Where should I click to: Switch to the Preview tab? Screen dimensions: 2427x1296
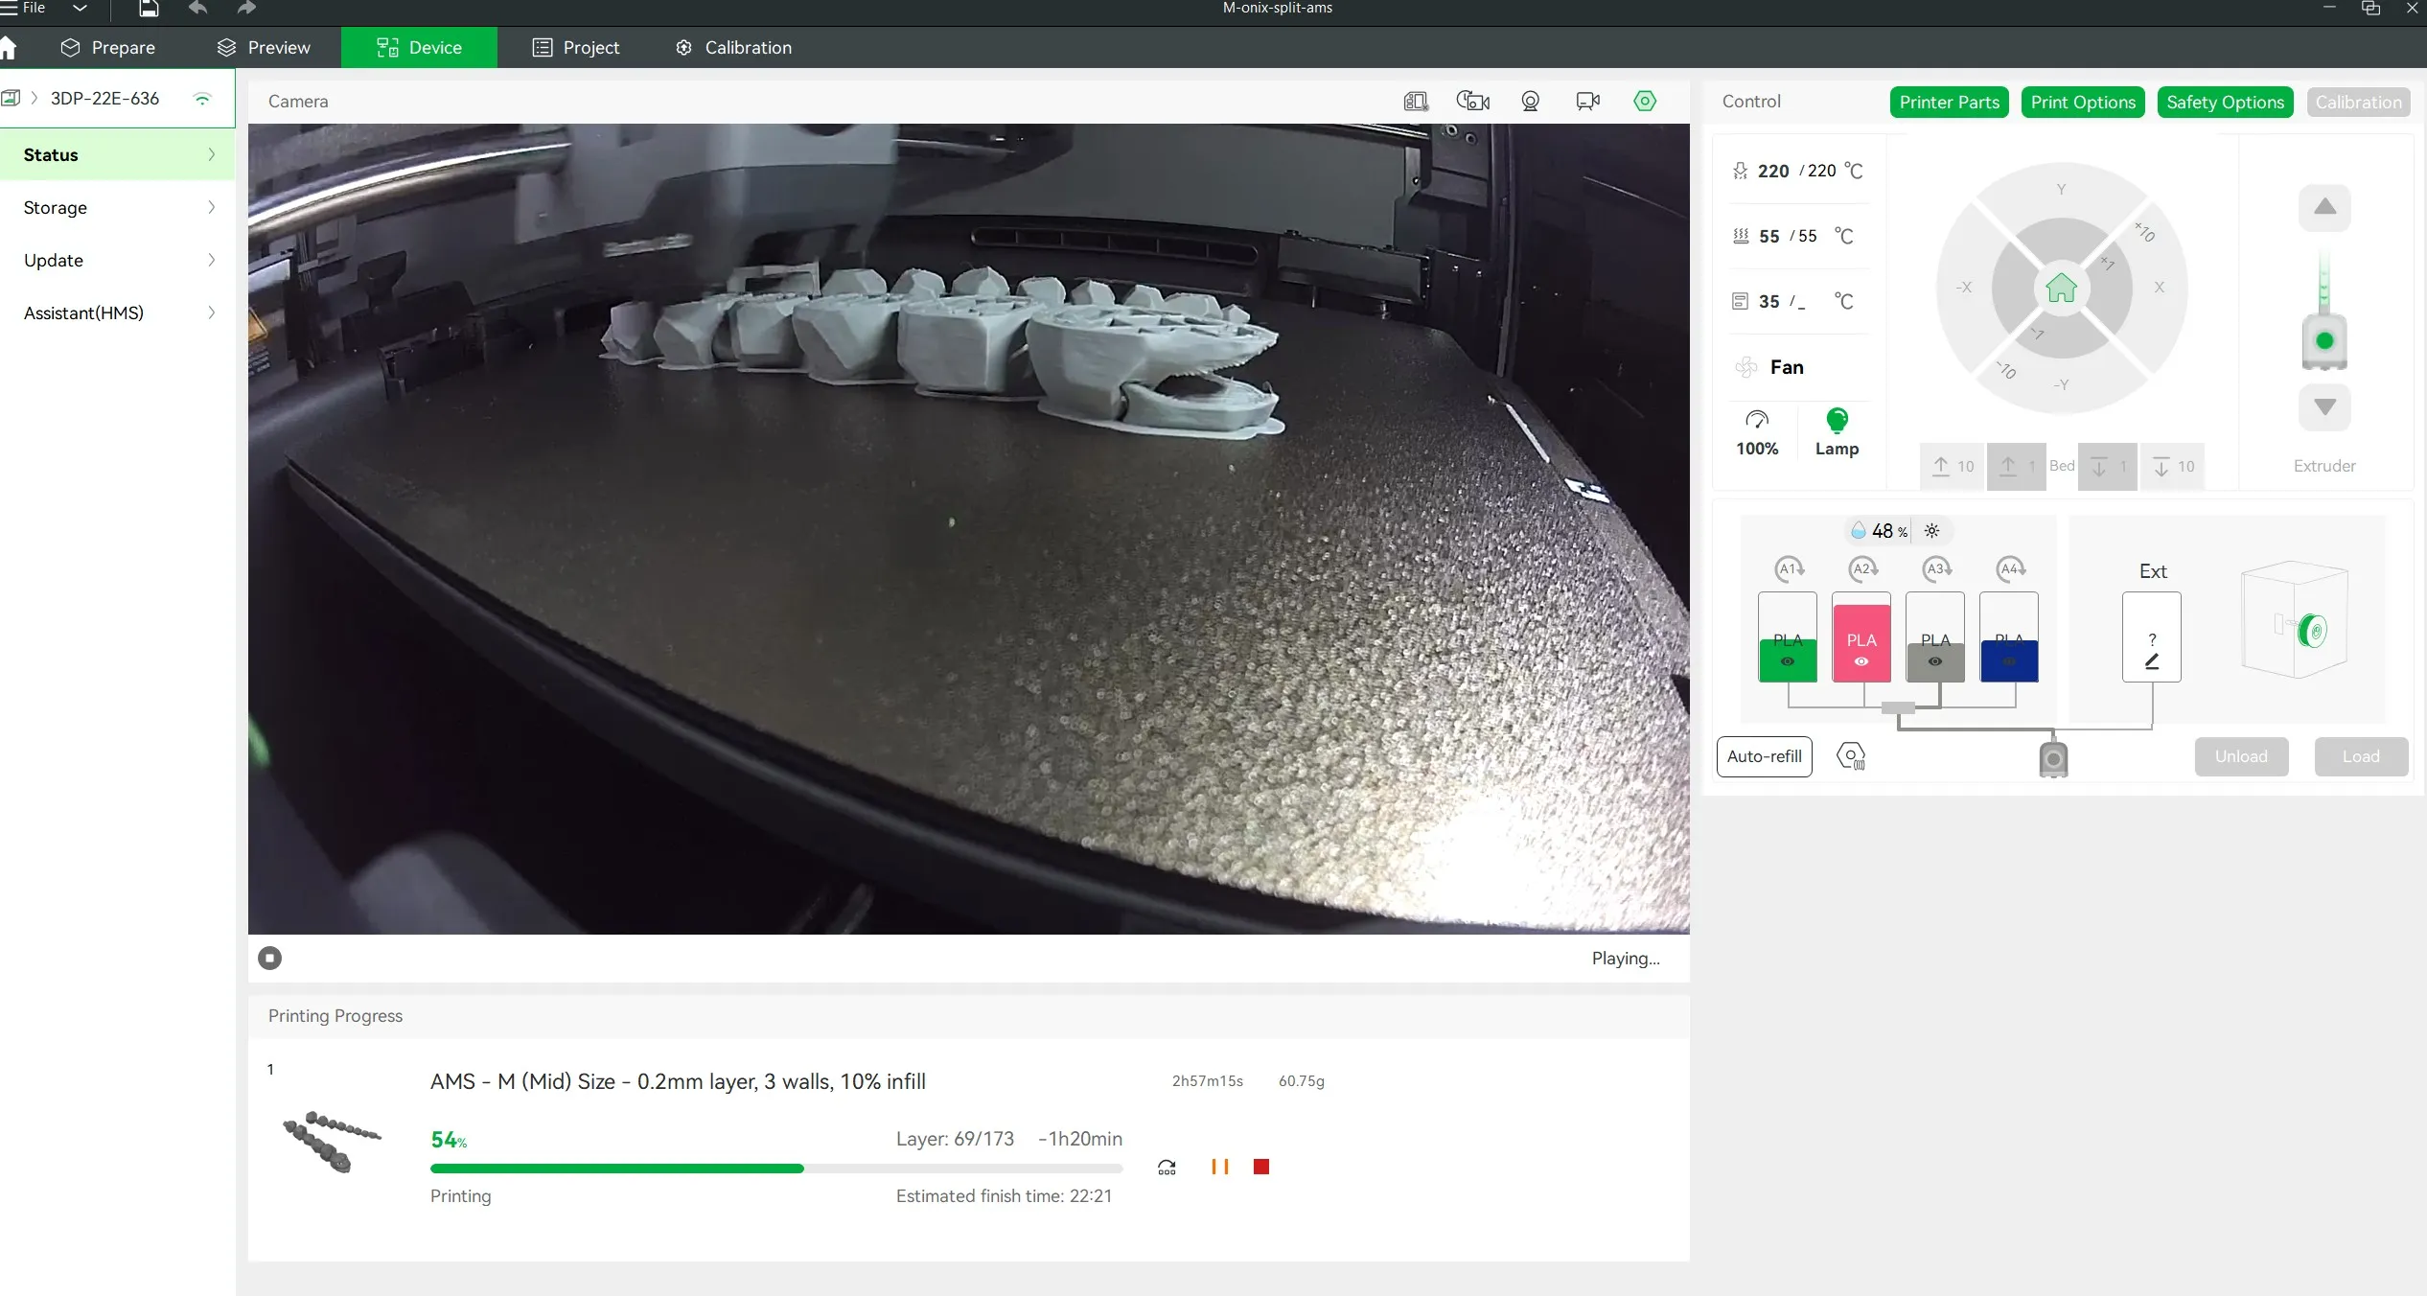pos(264,48)
